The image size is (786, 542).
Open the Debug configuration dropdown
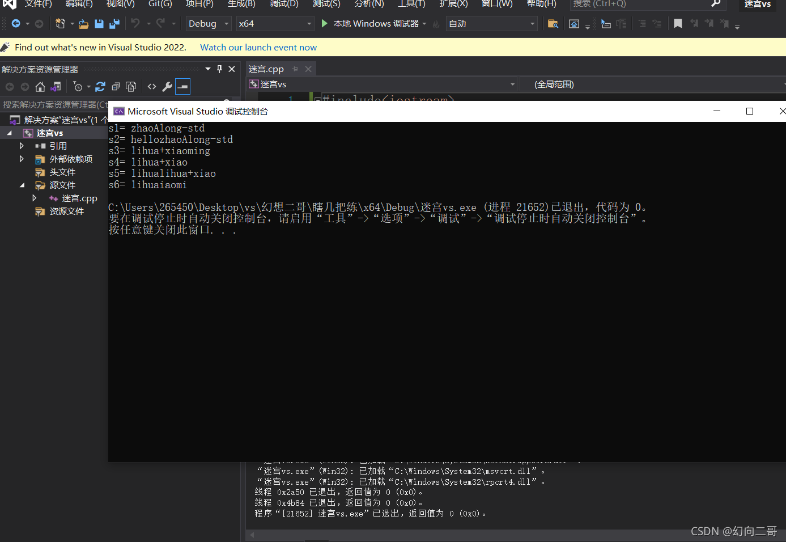pos(209,24)
